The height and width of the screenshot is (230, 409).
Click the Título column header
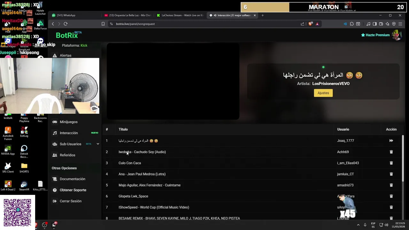click(x=123, y=129)
